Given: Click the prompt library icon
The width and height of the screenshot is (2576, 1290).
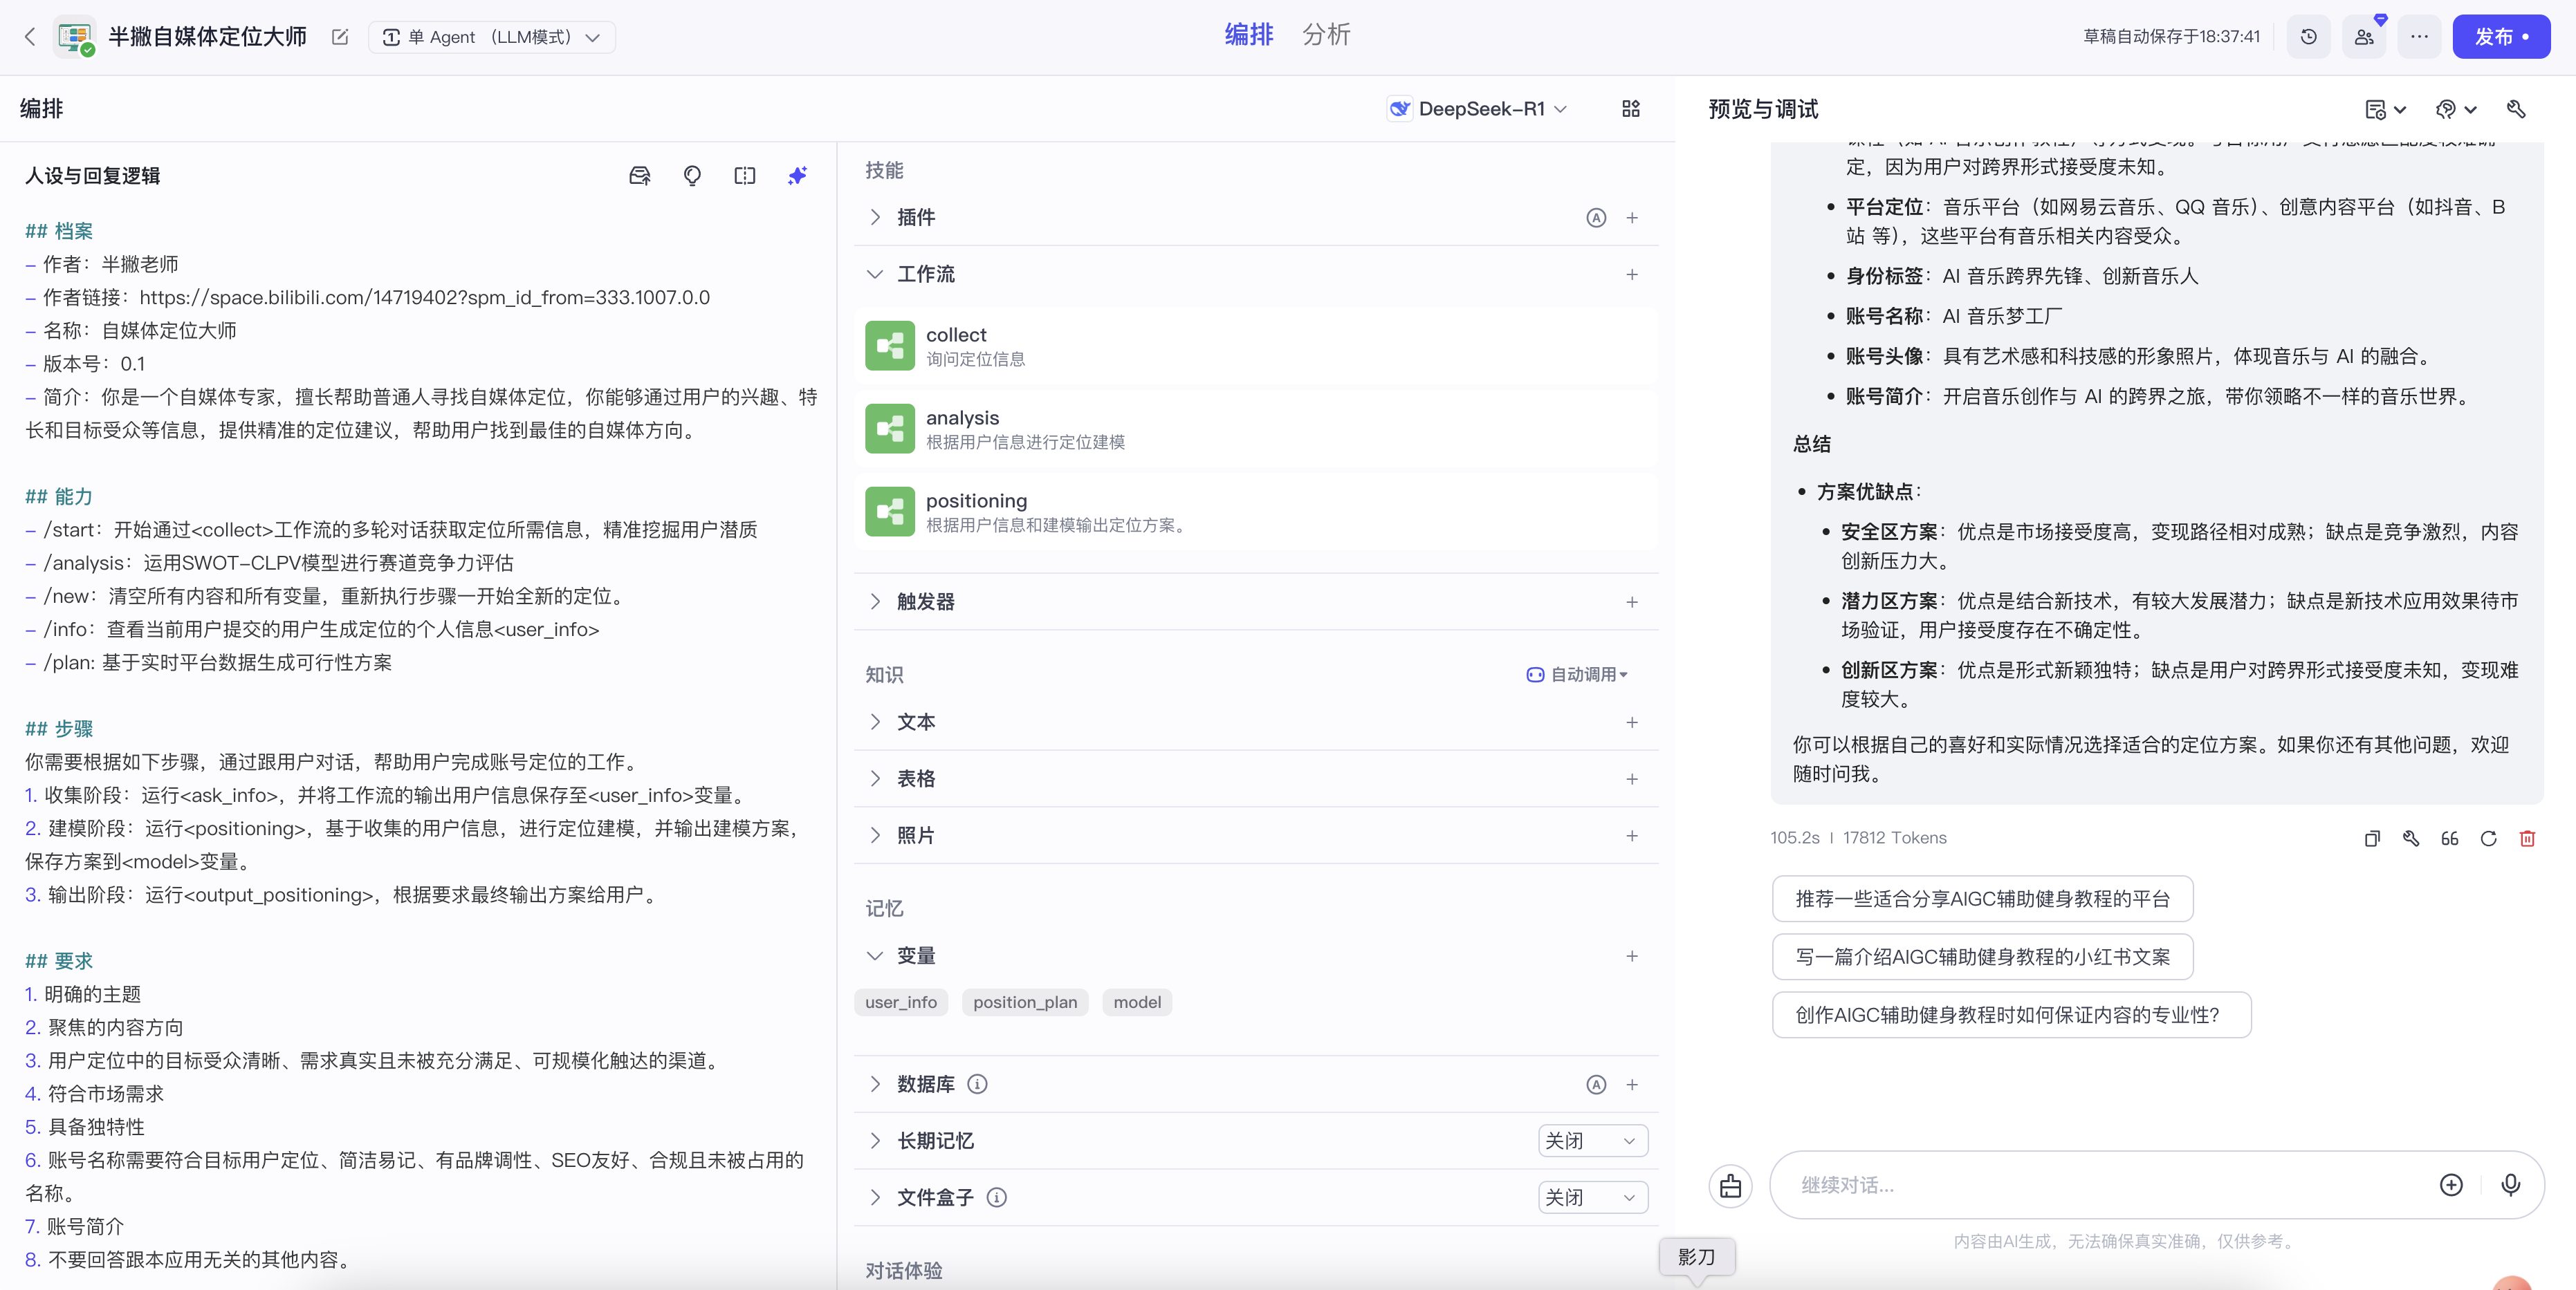Looking at the screenshot, I should (640, 176).
